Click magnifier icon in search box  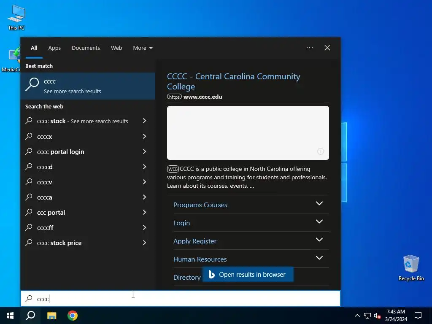29,298
